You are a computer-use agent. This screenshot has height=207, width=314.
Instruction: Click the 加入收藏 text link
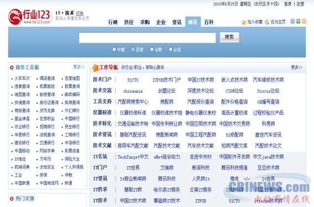(255, 22)
